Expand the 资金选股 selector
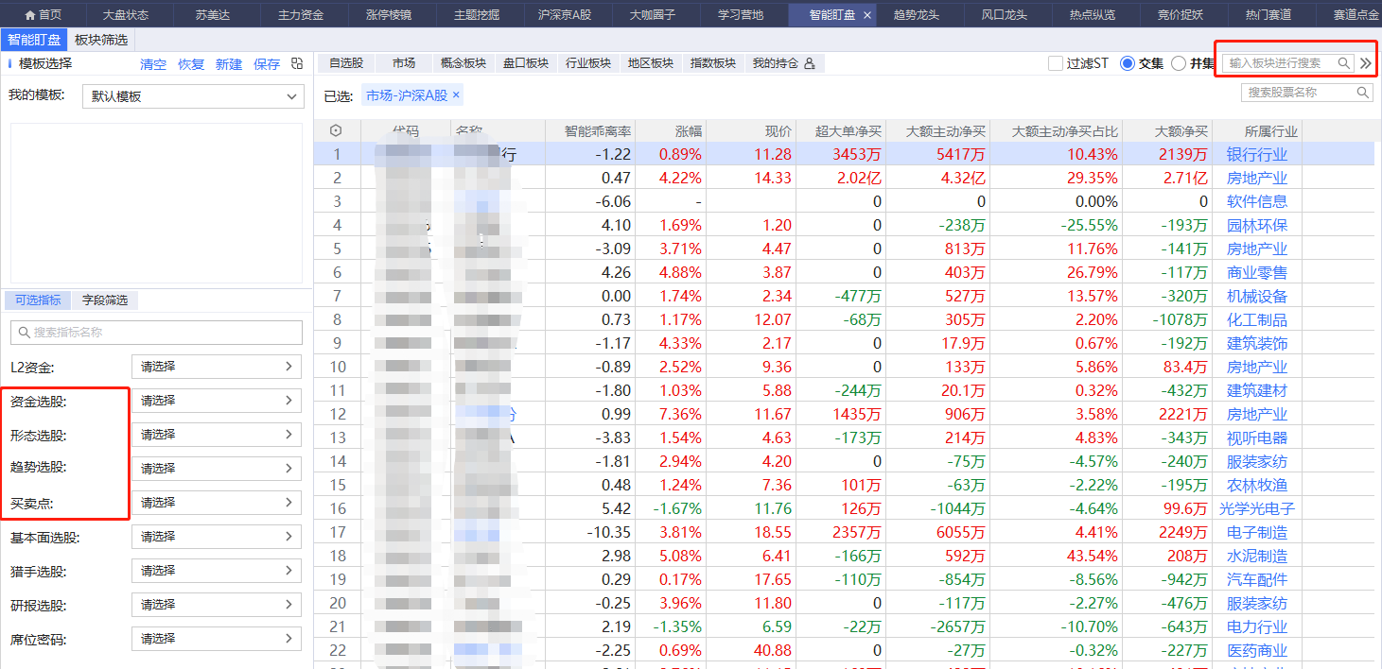 [216, 401]
